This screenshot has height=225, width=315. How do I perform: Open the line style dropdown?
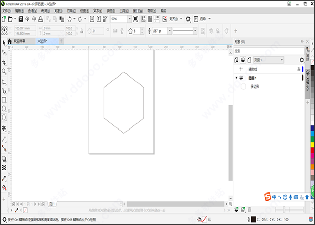(x=195, y=31)
